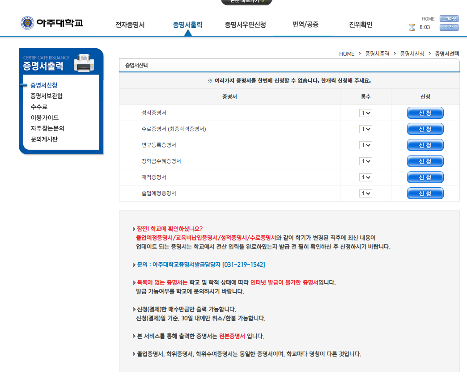467x378 pixels.
Task: Expand the 연구등록증명서 copies dropdown
Action: tap(365, 145)
